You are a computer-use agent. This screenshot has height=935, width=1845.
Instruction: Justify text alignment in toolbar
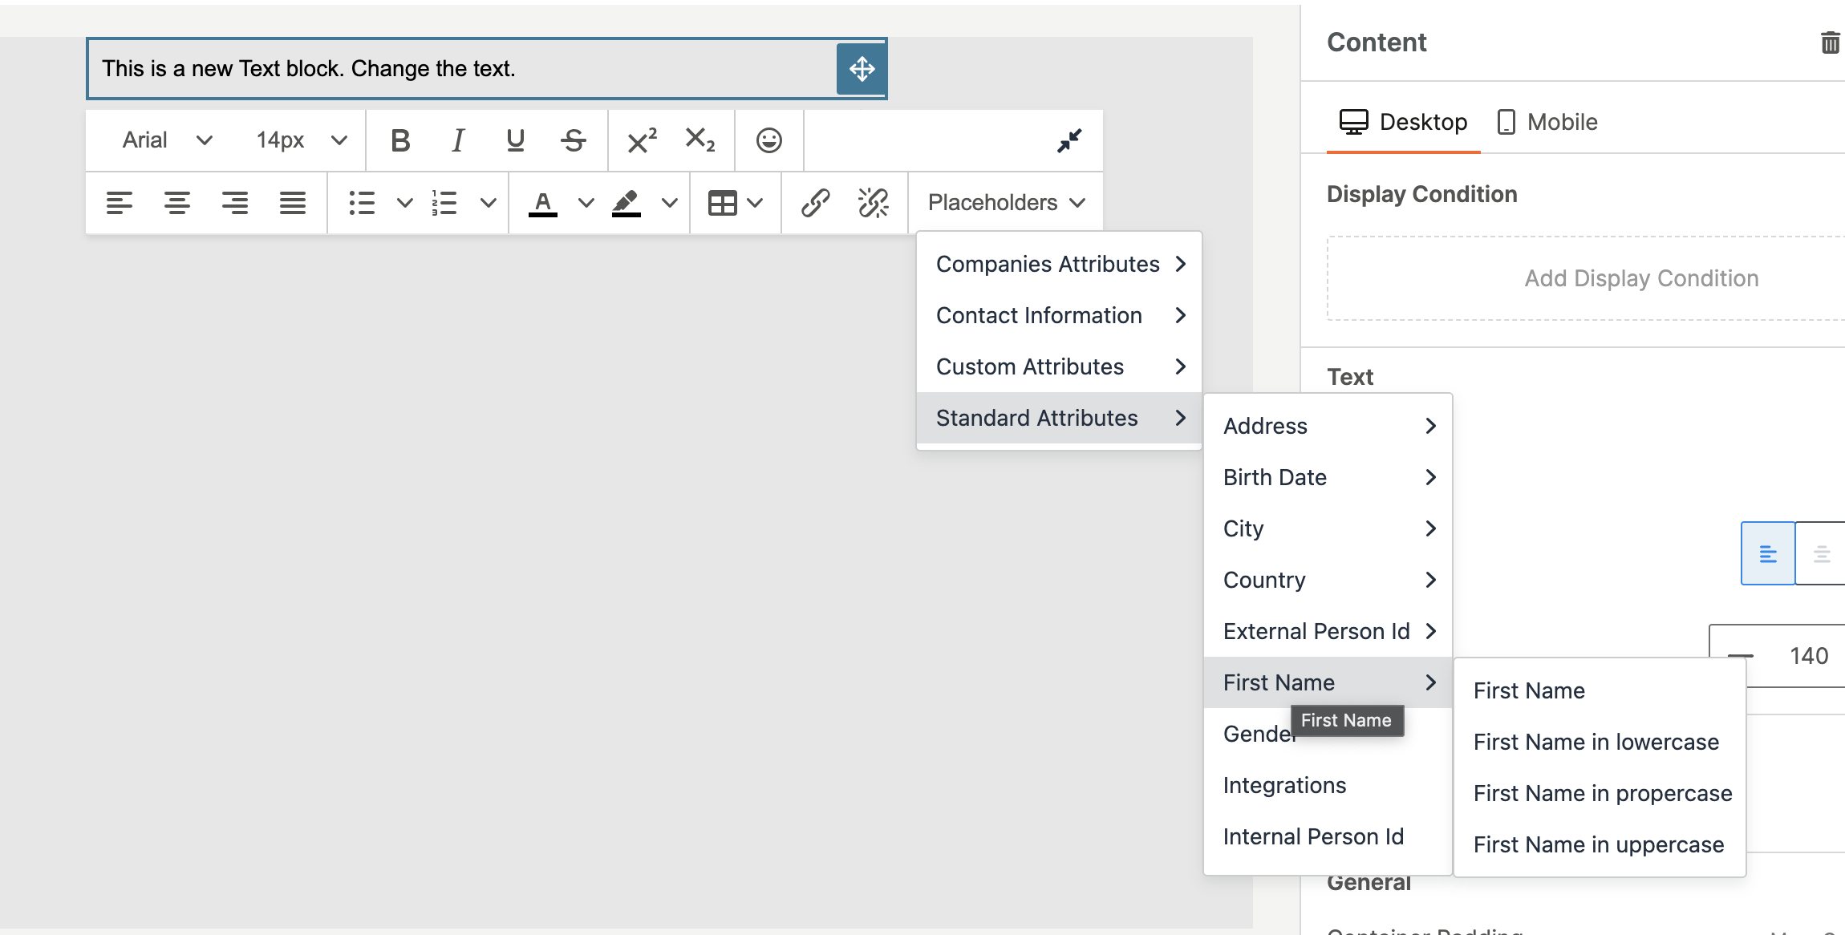292,203
